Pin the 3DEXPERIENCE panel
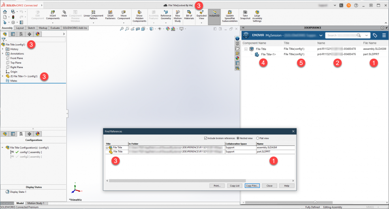 (387, 28)
